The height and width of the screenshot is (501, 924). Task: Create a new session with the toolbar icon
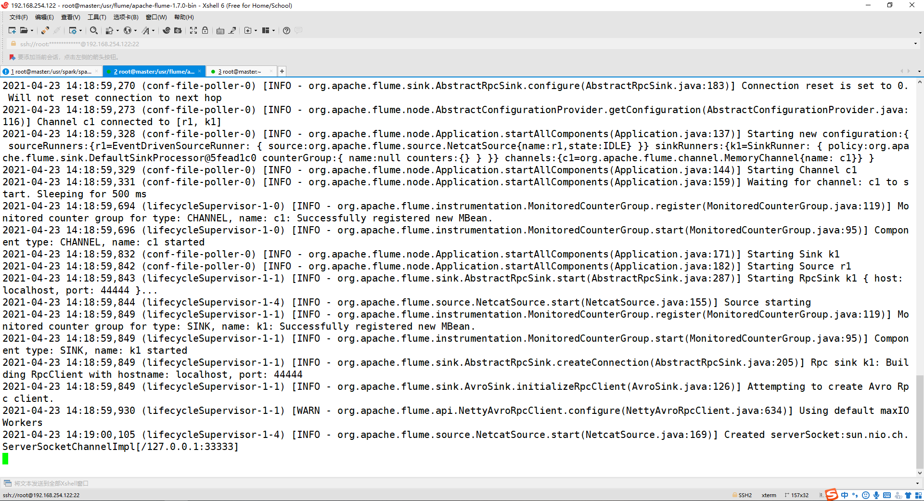[12, 30]
